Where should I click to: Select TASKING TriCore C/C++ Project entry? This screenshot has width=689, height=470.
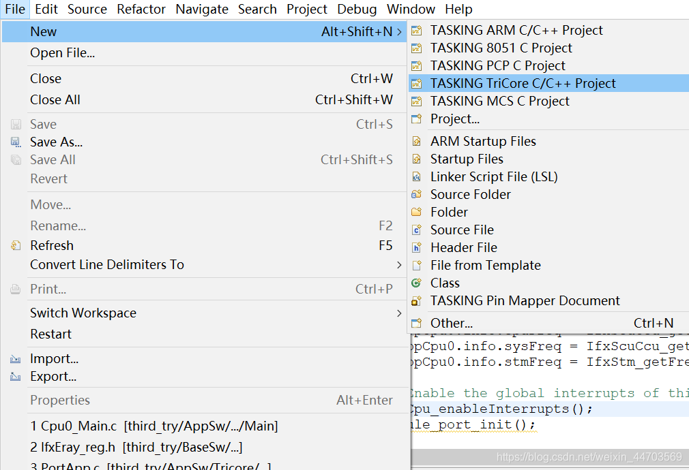click(549, 83)
